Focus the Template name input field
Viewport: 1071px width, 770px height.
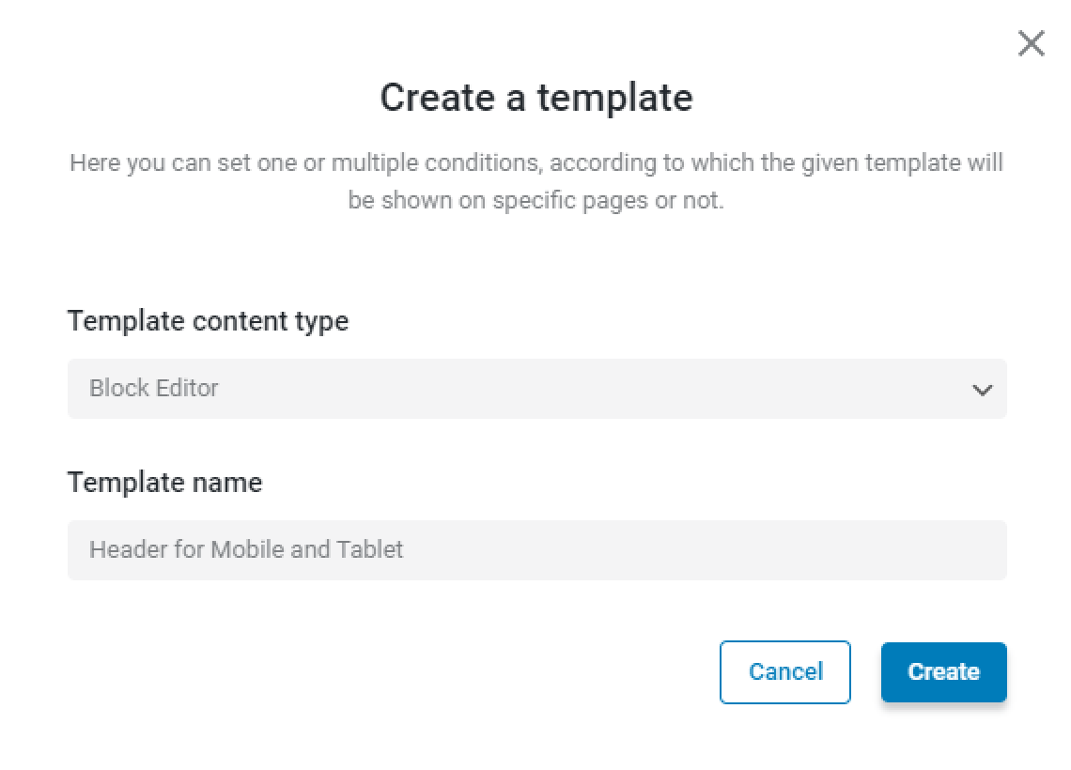536,550
